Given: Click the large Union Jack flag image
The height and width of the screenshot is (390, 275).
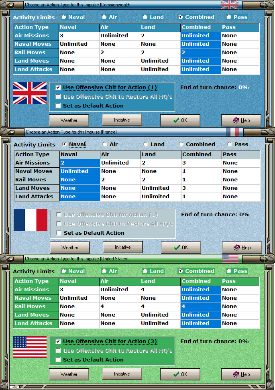Looking at the screenshot, I should pyautogui.click(x=30, y=93).
